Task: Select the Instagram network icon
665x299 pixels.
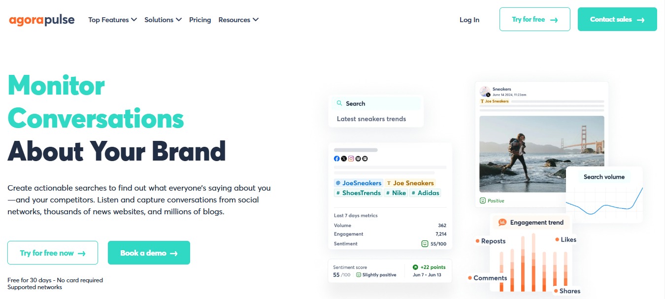Action: [351, 158]
